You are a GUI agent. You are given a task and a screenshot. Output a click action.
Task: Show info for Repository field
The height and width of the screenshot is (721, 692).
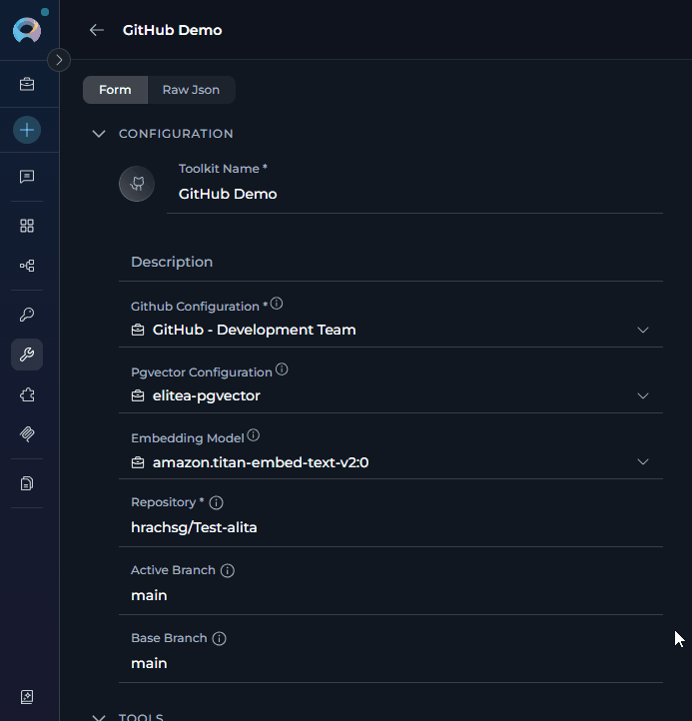(x=216, y=502)
